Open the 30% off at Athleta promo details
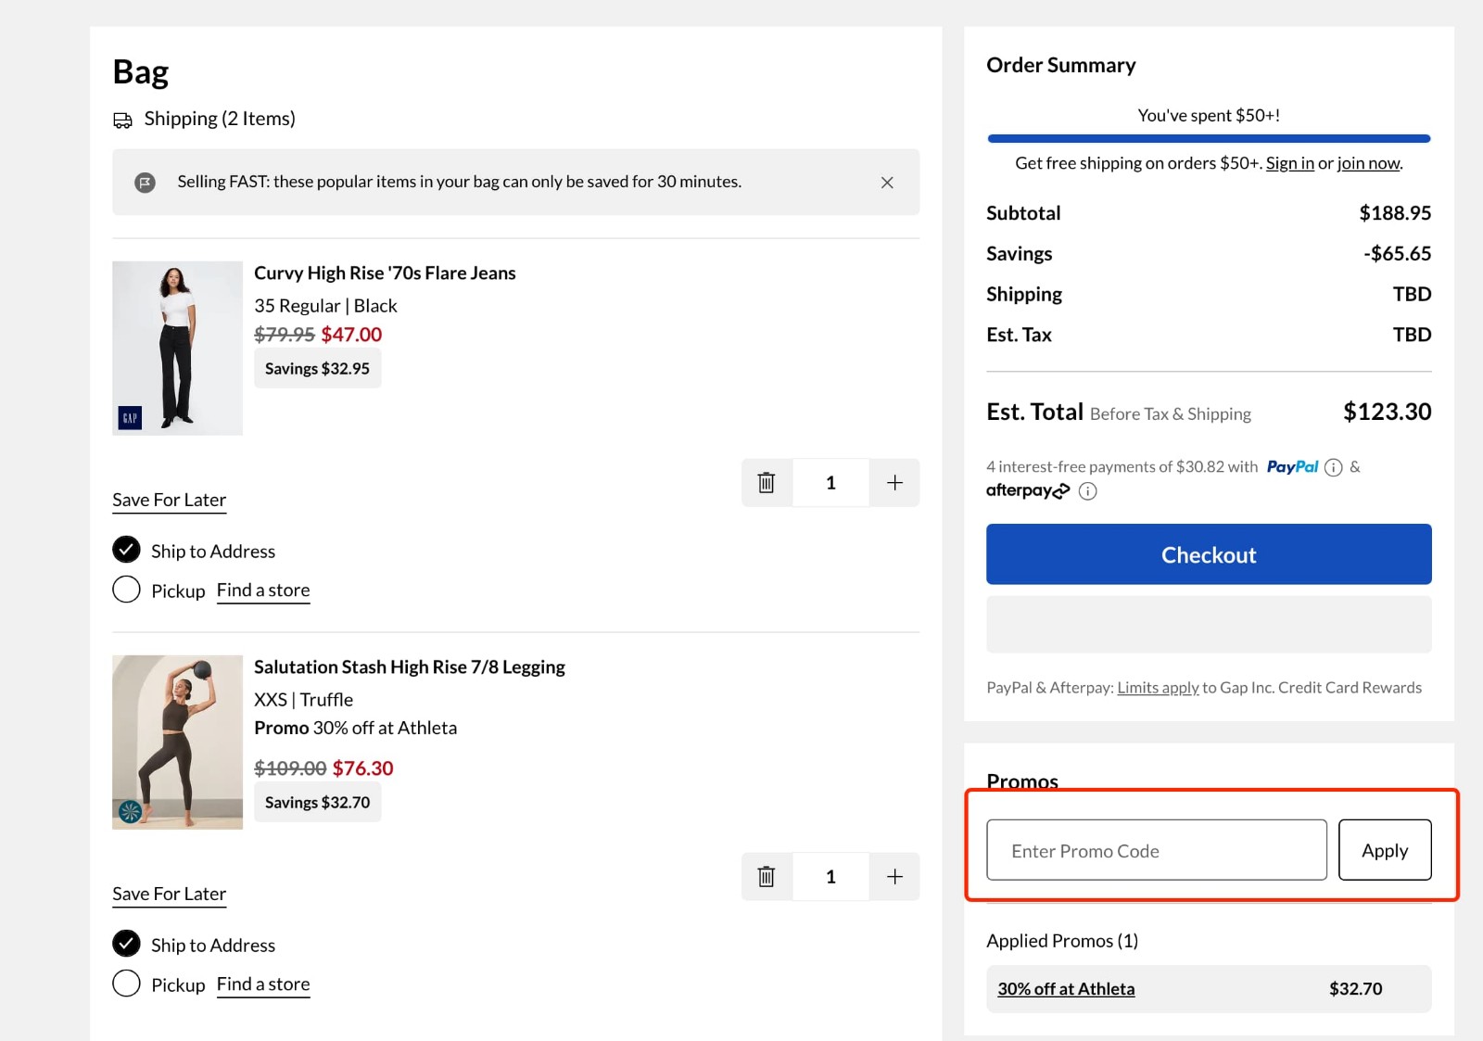This screenshot has height=1041, width=1483. tap(1066, 989)
